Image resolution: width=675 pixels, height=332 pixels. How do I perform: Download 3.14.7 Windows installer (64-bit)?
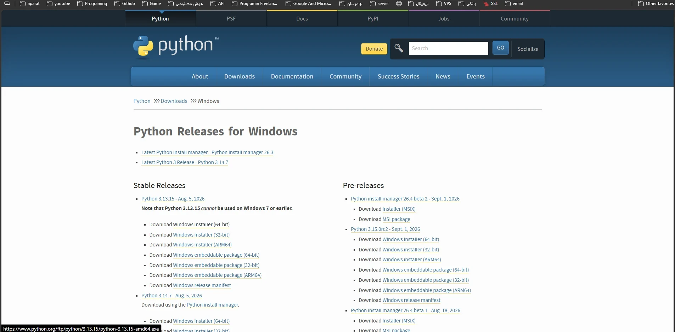(201, 321)
